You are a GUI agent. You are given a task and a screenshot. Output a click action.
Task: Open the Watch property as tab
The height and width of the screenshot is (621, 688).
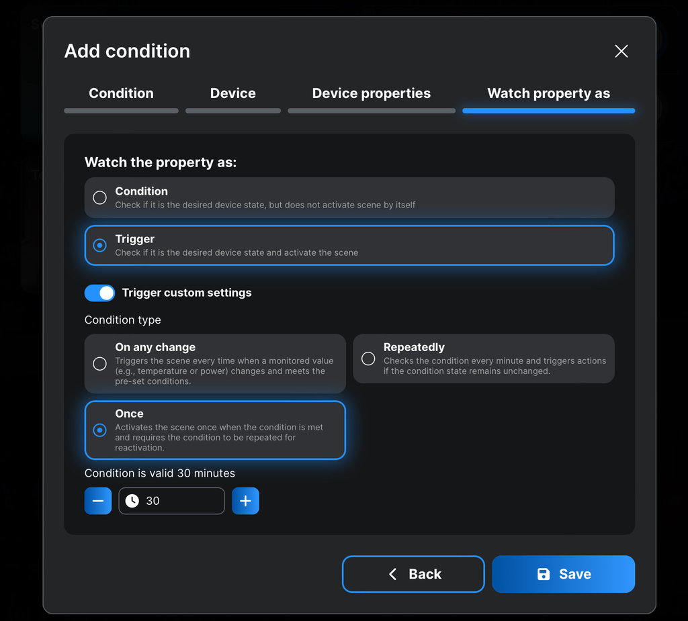tap(548, 94)
